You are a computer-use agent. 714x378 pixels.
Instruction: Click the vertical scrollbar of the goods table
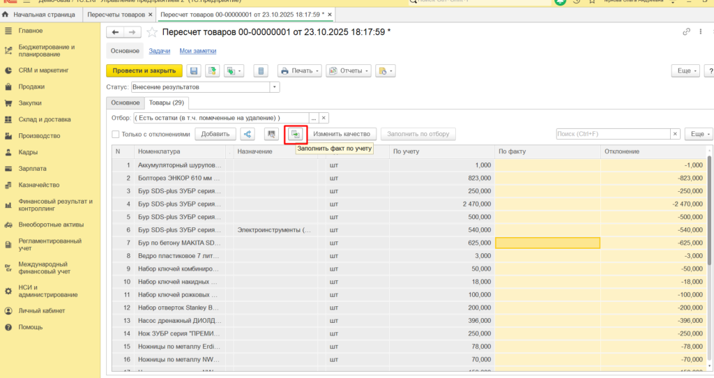709,209
